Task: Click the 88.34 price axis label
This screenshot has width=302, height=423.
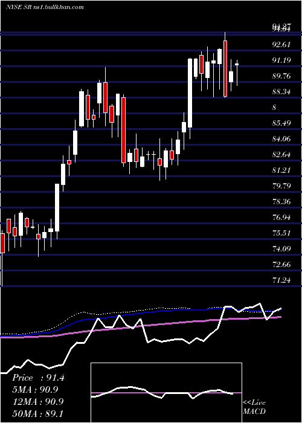Action: pyautogui.click(x=281, y=92)
